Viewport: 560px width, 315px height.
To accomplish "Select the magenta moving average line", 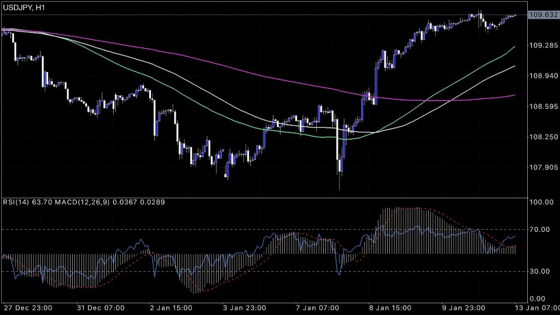I will click(x=219, y=63).
